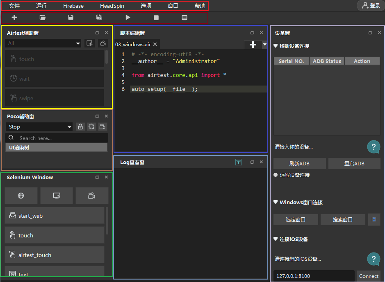Click the 127.0.0.1:8100 iOS address field
This screenshot has height=282, width=385.
[314, 276]
